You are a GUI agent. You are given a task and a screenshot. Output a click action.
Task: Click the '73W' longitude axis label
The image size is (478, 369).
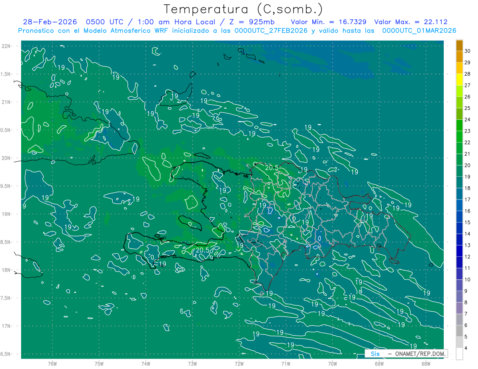pyautogui.click(x=192, y=364)
